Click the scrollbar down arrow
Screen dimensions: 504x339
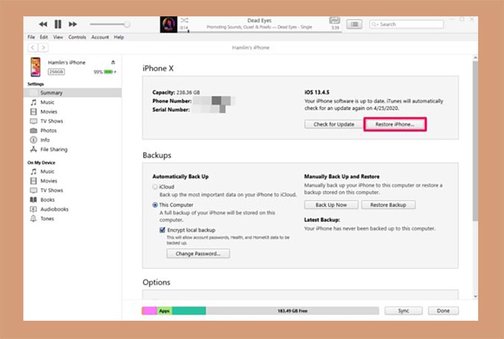tap(476, 297)
